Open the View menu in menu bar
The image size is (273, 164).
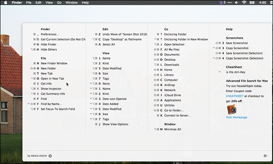coord(49,3)
